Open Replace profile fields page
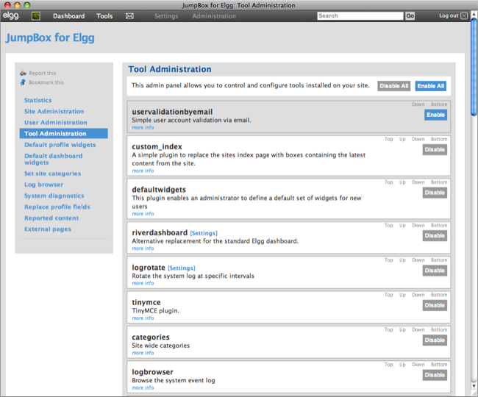The width and height of the screenshot is (478, 397). point(57,207)
